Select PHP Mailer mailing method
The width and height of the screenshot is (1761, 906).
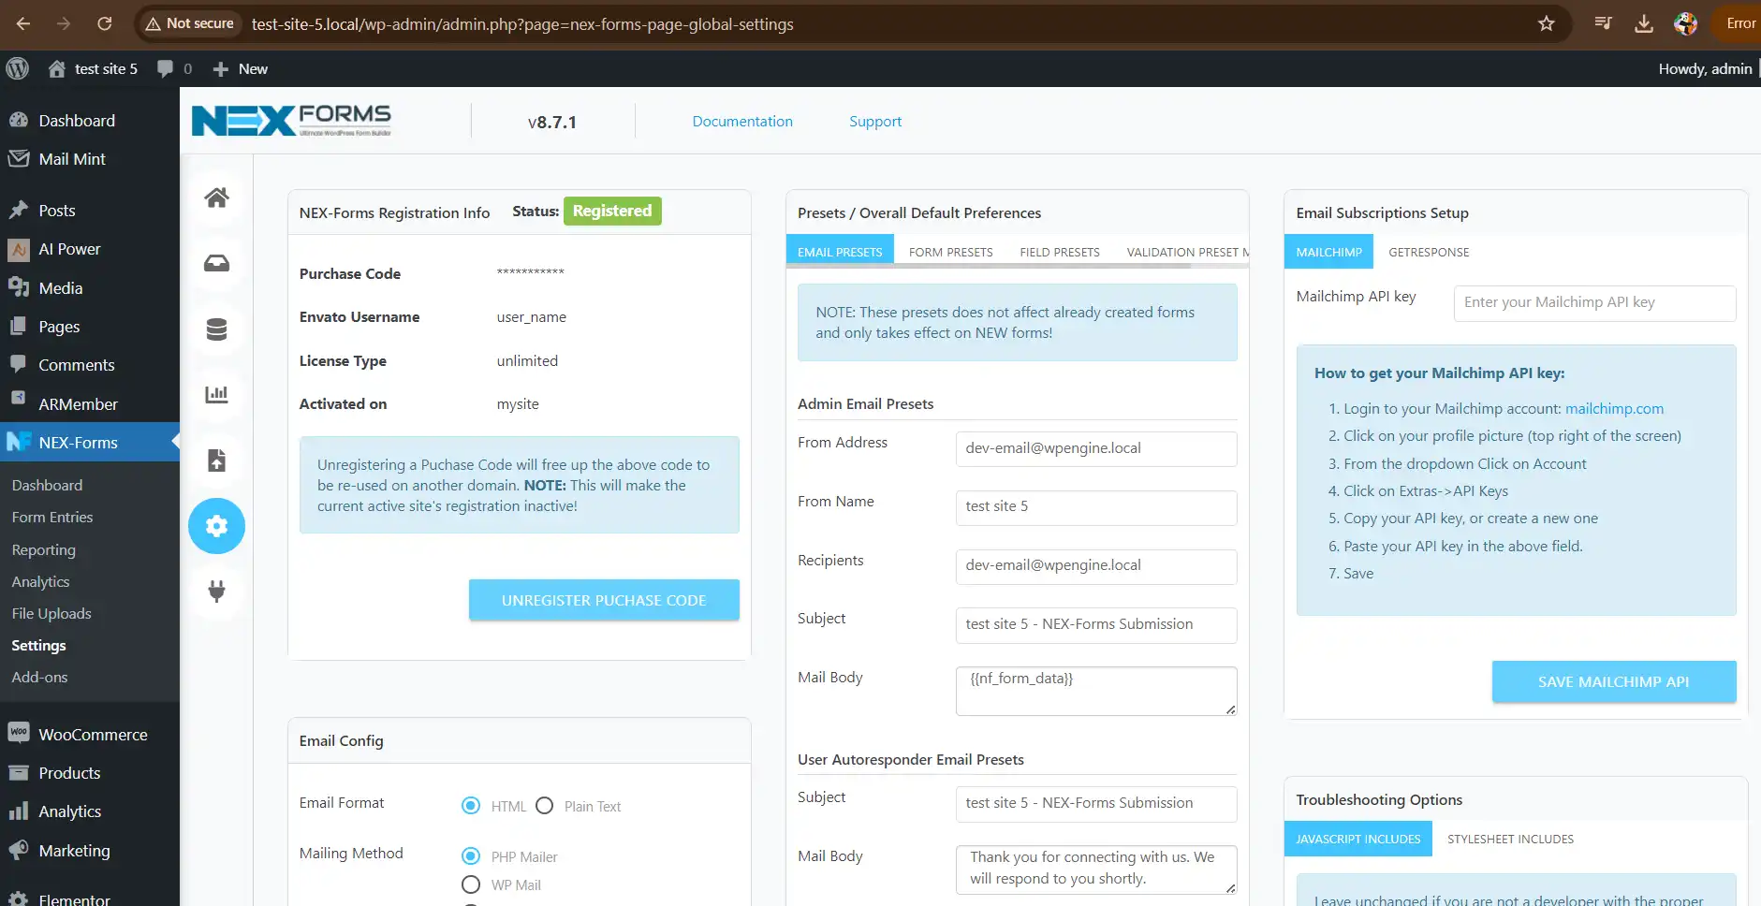coord(471,856)
